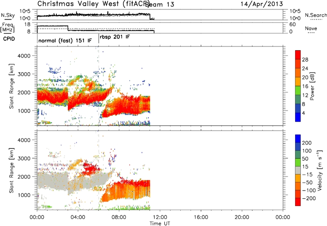This screenshot has width=327, height=226.
Task: Click the date 14/Apr/2013
Action: 262,4
